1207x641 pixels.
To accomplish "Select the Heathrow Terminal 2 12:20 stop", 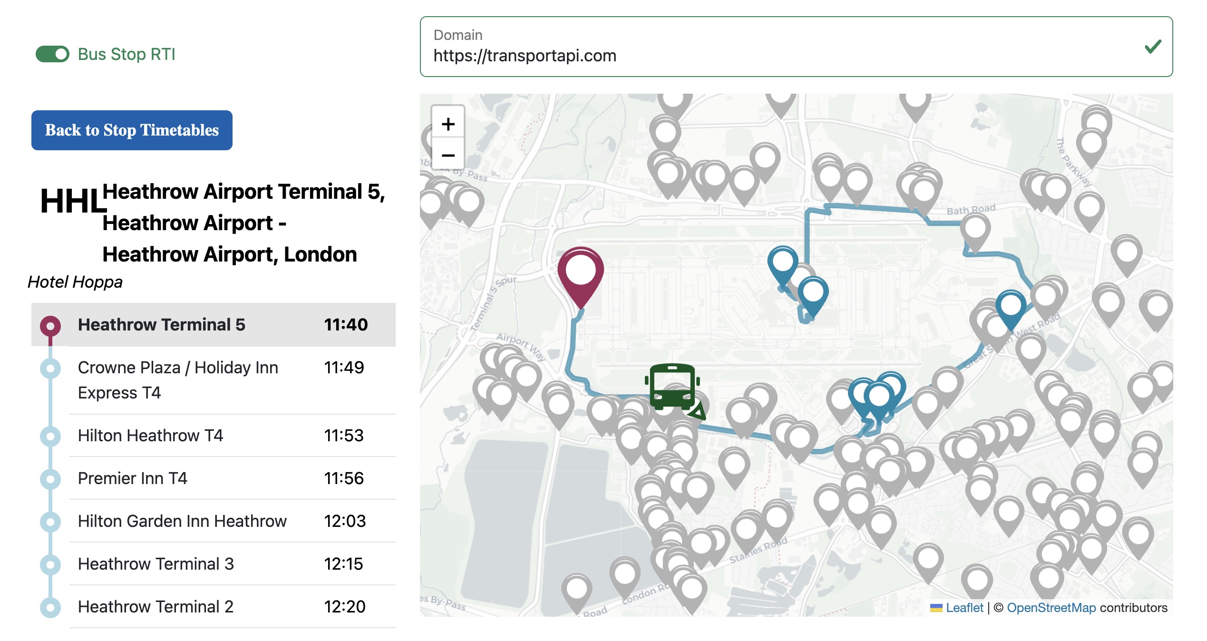I will tap(213, 607).
